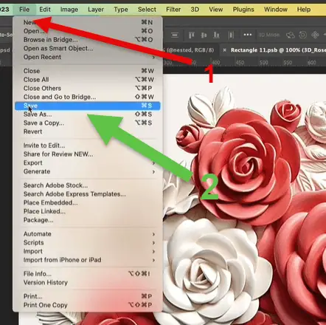Click the distribute vertically icon left of alignment group

pyautogui.click(x=175, y=35)
